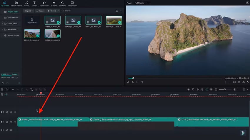
Task: Mute audio track 1 speaker
Action: point(11,130)
